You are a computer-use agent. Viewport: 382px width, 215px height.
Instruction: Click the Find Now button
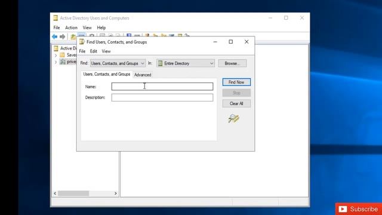(x=236, y=82)
